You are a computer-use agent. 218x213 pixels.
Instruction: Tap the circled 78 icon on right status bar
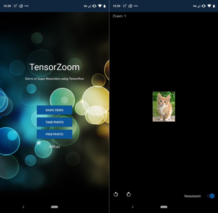coord(130,6)
